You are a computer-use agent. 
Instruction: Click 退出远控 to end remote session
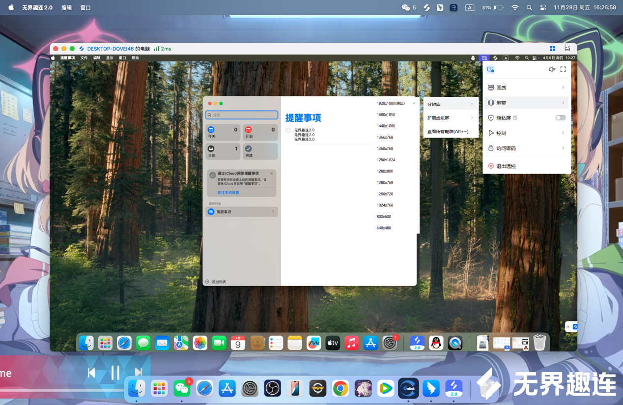click(506, 167)
